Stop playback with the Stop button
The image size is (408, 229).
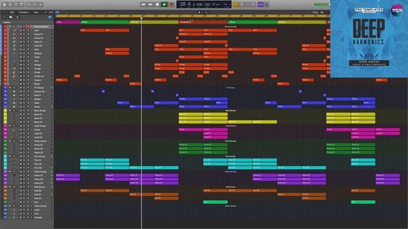click(x=157, y=4)
